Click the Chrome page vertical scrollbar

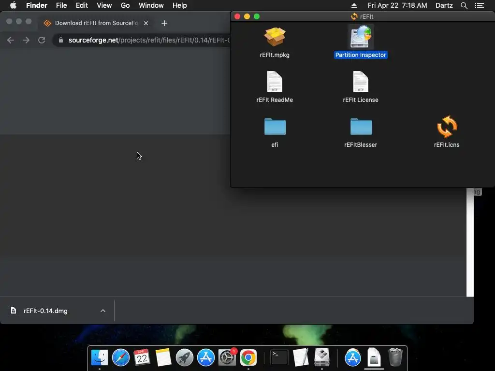470,242
